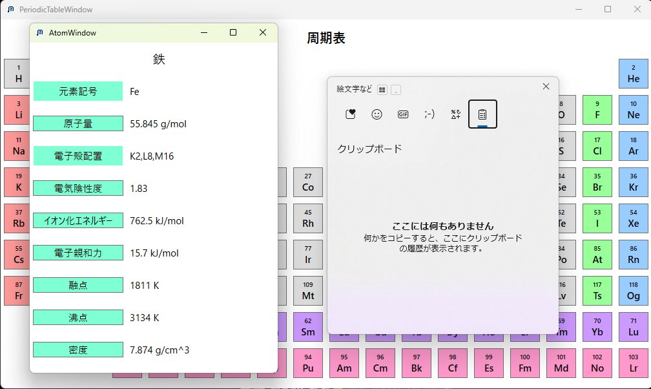Screen dimensions: 651x389
Task: Open lithium Li element
Action: [17, 110]
